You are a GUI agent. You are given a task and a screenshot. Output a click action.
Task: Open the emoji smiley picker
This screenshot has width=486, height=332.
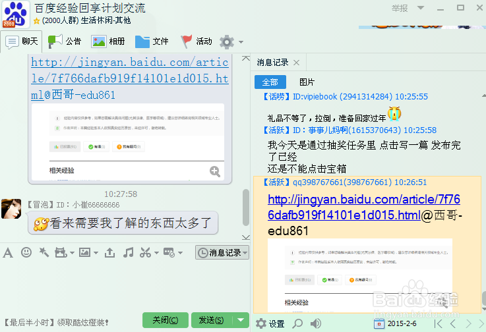coord(26,252)
